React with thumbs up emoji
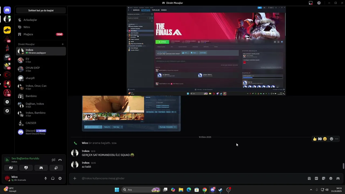This screenshot has height=194, width=345. [x=315, y=139]
